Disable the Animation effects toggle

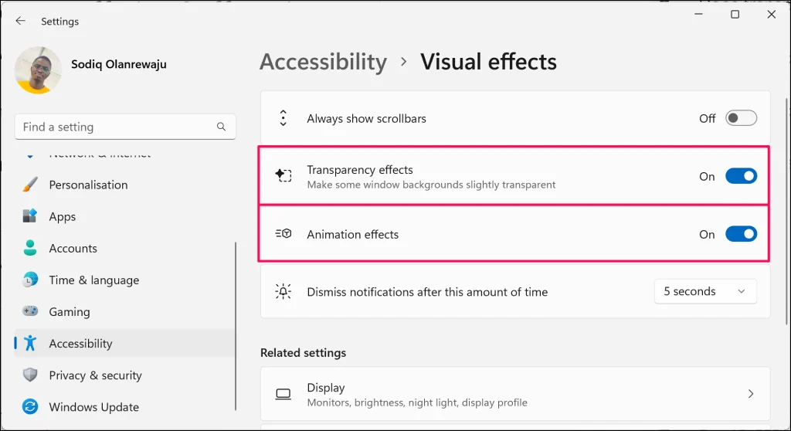[741, 234]
